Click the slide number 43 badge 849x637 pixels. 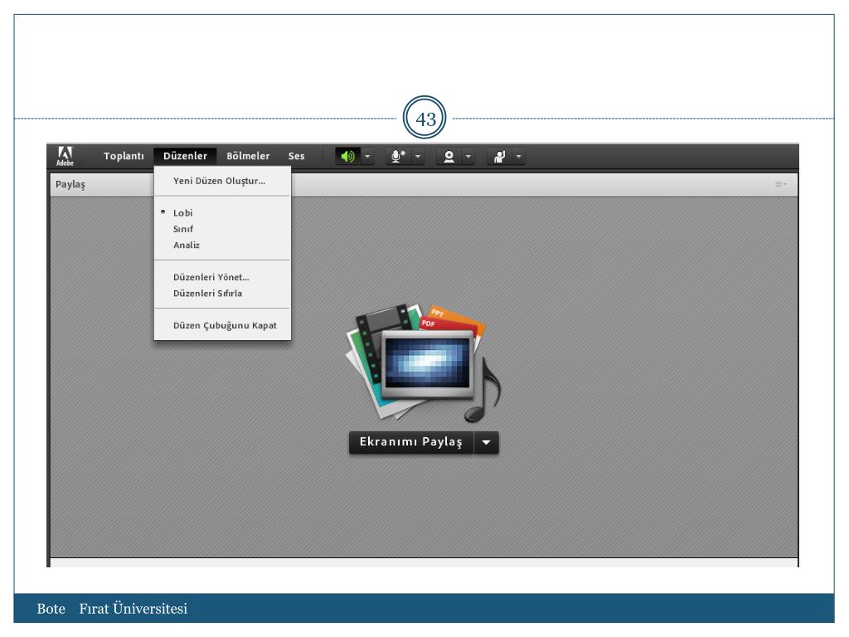coord(425,118)
